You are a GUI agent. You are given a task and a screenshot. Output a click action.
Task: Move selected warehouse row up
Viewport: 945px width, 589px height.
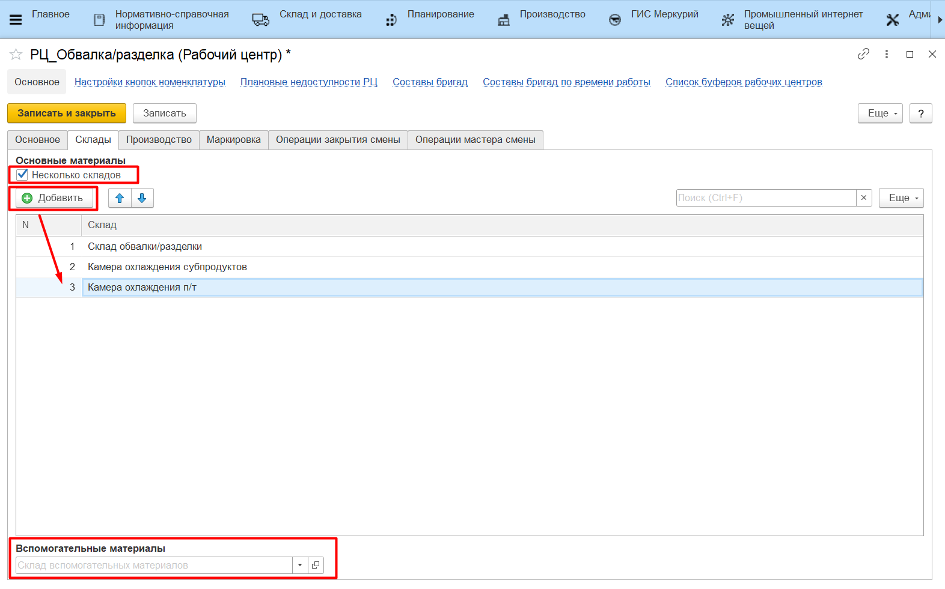120,198
